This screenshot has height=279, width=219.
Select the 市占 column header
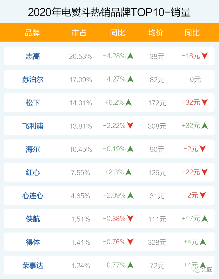tap(79, 33)
